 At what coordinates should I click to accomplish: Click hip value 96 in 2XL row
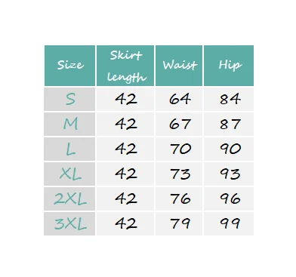[229, 199]
